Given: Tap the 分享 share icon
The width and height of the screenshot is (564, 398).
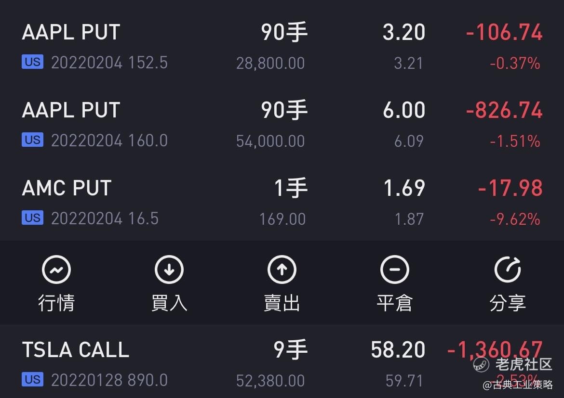Looking at the screenshot, I should click(508, 270).
